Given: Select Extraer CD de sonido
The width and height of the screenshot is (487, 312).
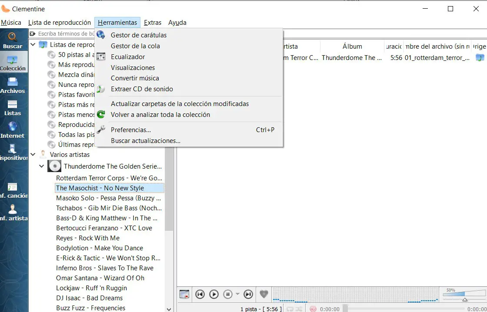Looking at the screenshot, I should click(x=189, y=89).
